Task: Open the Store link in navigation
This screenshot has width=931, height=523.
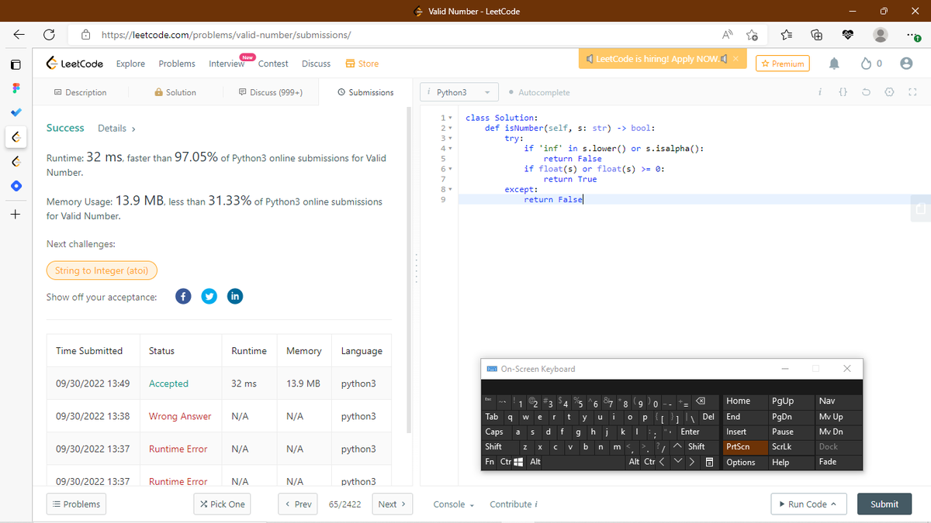Action: 362,64
